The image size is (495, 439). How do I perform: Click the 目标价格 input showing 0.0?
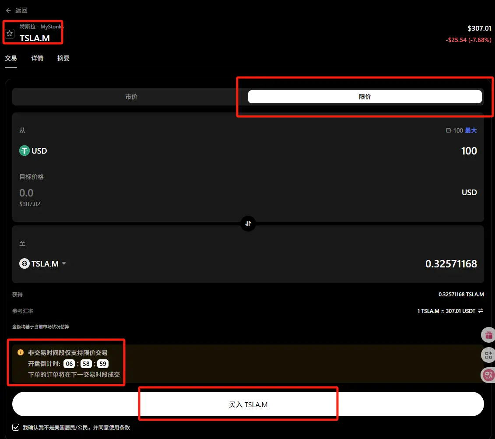click(x=26, y=193)
